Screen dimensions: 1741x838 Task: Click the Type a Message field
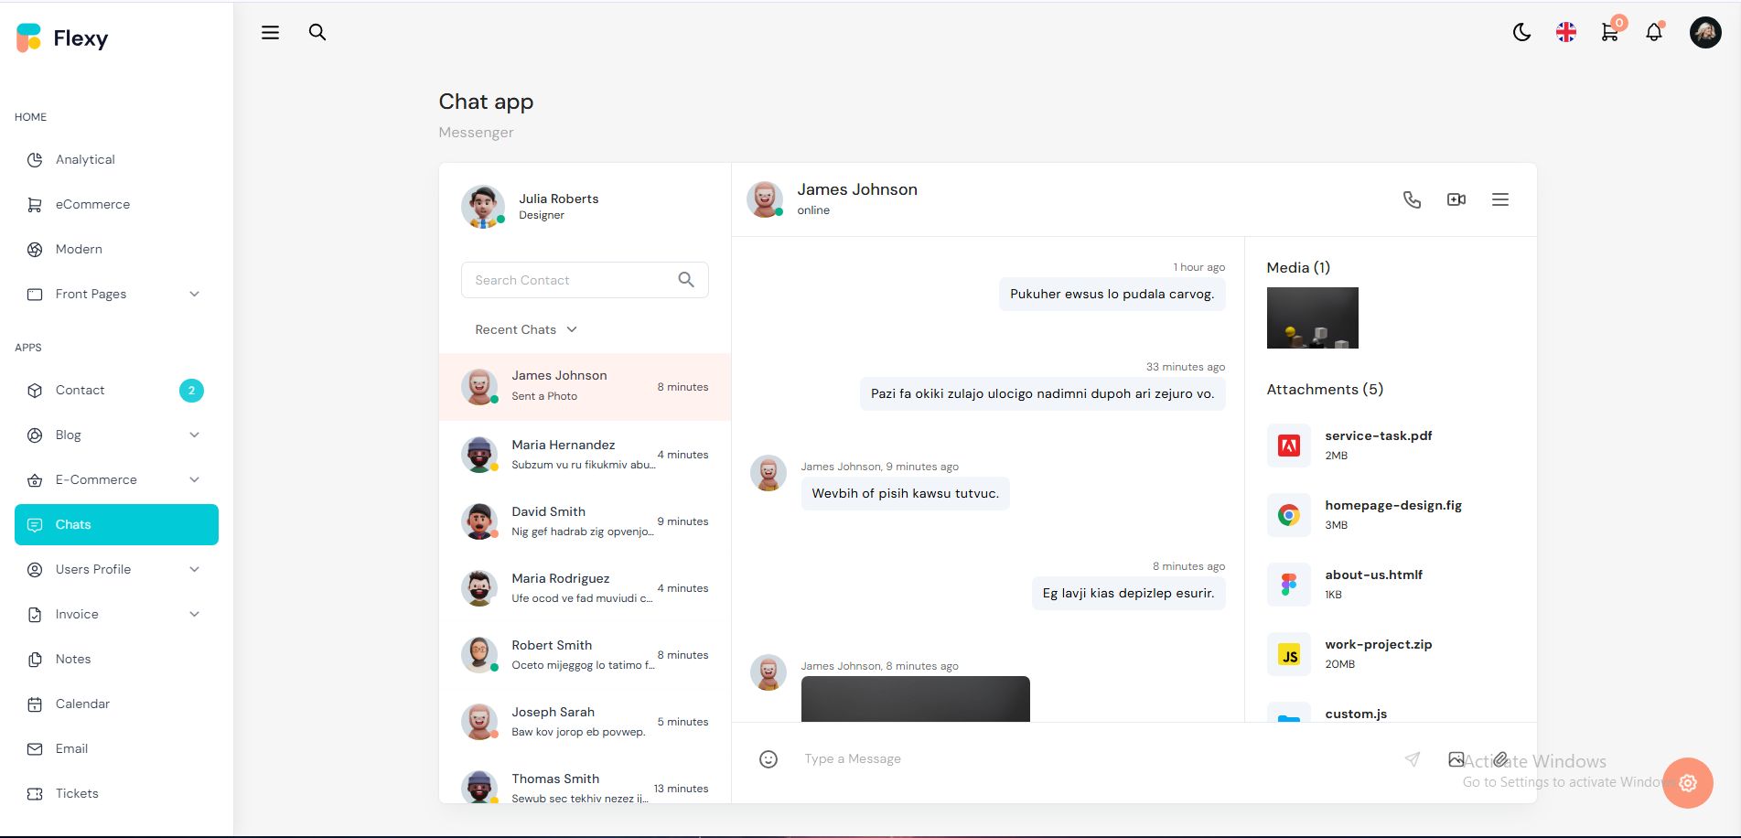[1093, 759]
